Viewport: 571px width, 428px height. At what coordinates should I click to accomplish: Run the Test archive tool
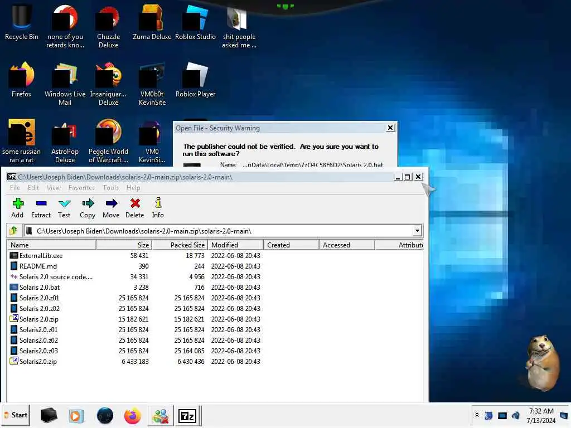pos(64,208)
